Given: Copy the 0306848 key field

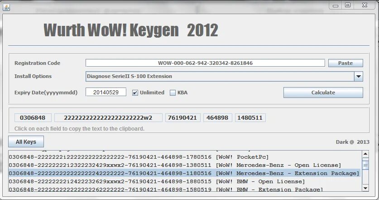Looking at the screenshot, I should click(33, 117).
